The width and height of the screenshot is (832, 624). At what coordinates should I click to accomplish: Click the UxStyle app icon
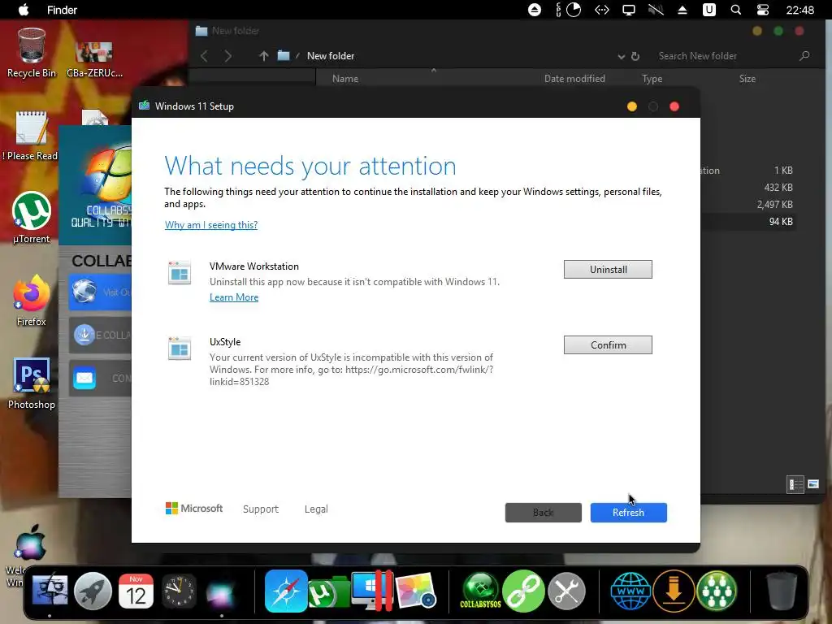click(180, 349)
